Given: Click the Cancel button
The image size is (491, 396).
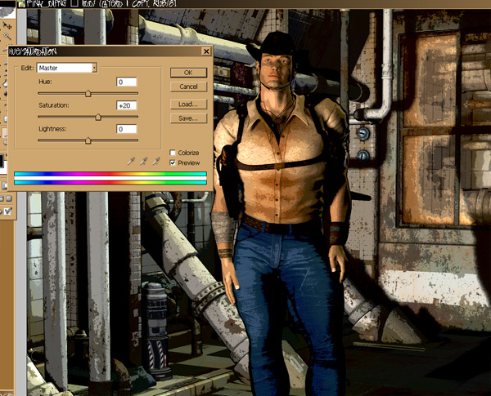Looking at the screenshot, I should [188, 87].
